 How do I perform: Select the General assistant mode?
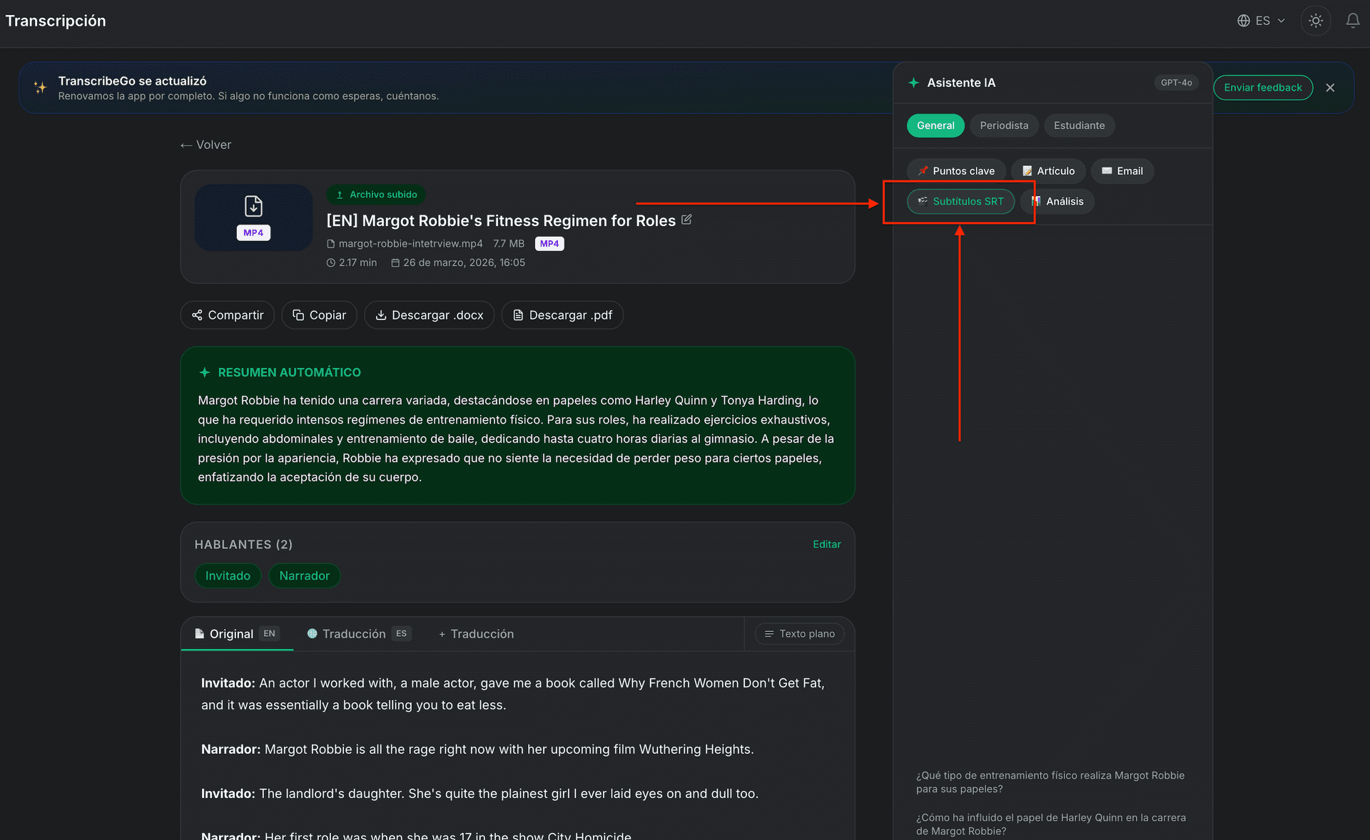(935, 125)
